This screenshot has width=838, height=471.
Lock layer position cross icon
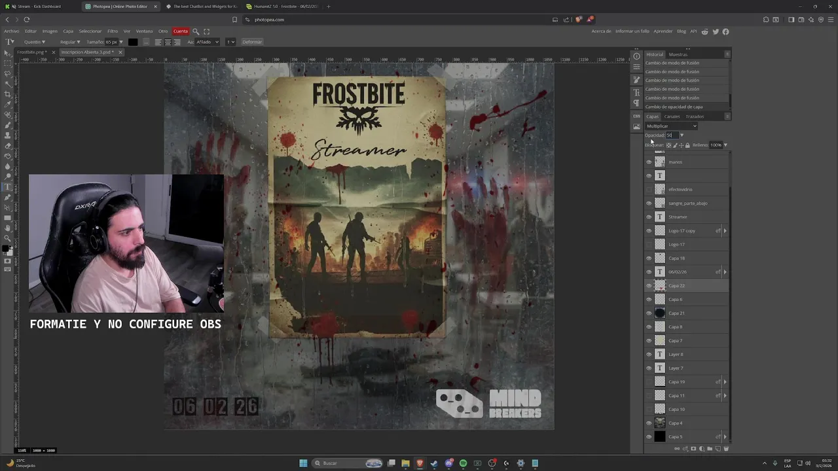(681, 145)
